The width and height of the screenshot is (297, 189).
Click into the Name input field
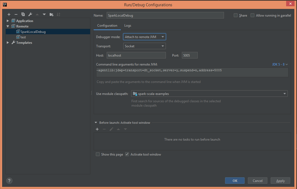(165, 16)
